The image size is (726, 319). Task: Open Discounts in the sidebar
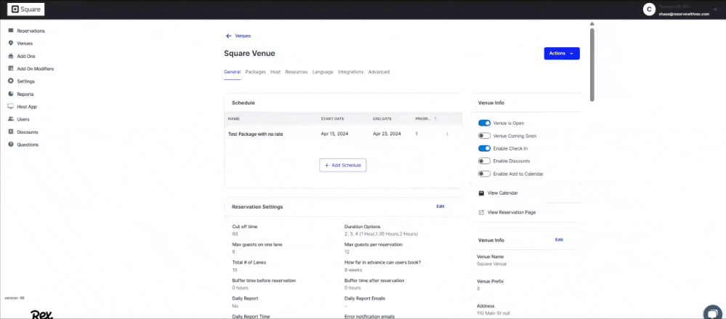(28, 132)
